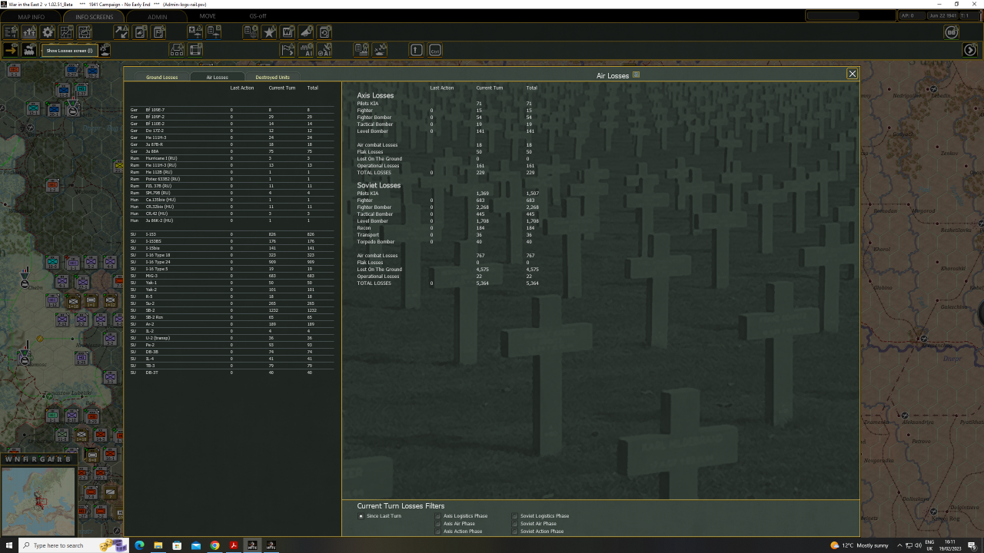This screenshot has width=984, height=553.
Task: Click the Ctrl key toolbar icon
Action: pos(435,50)
